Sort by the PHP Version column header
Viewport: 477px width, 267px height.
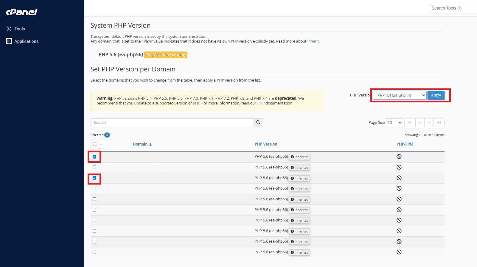coord(266,144)
